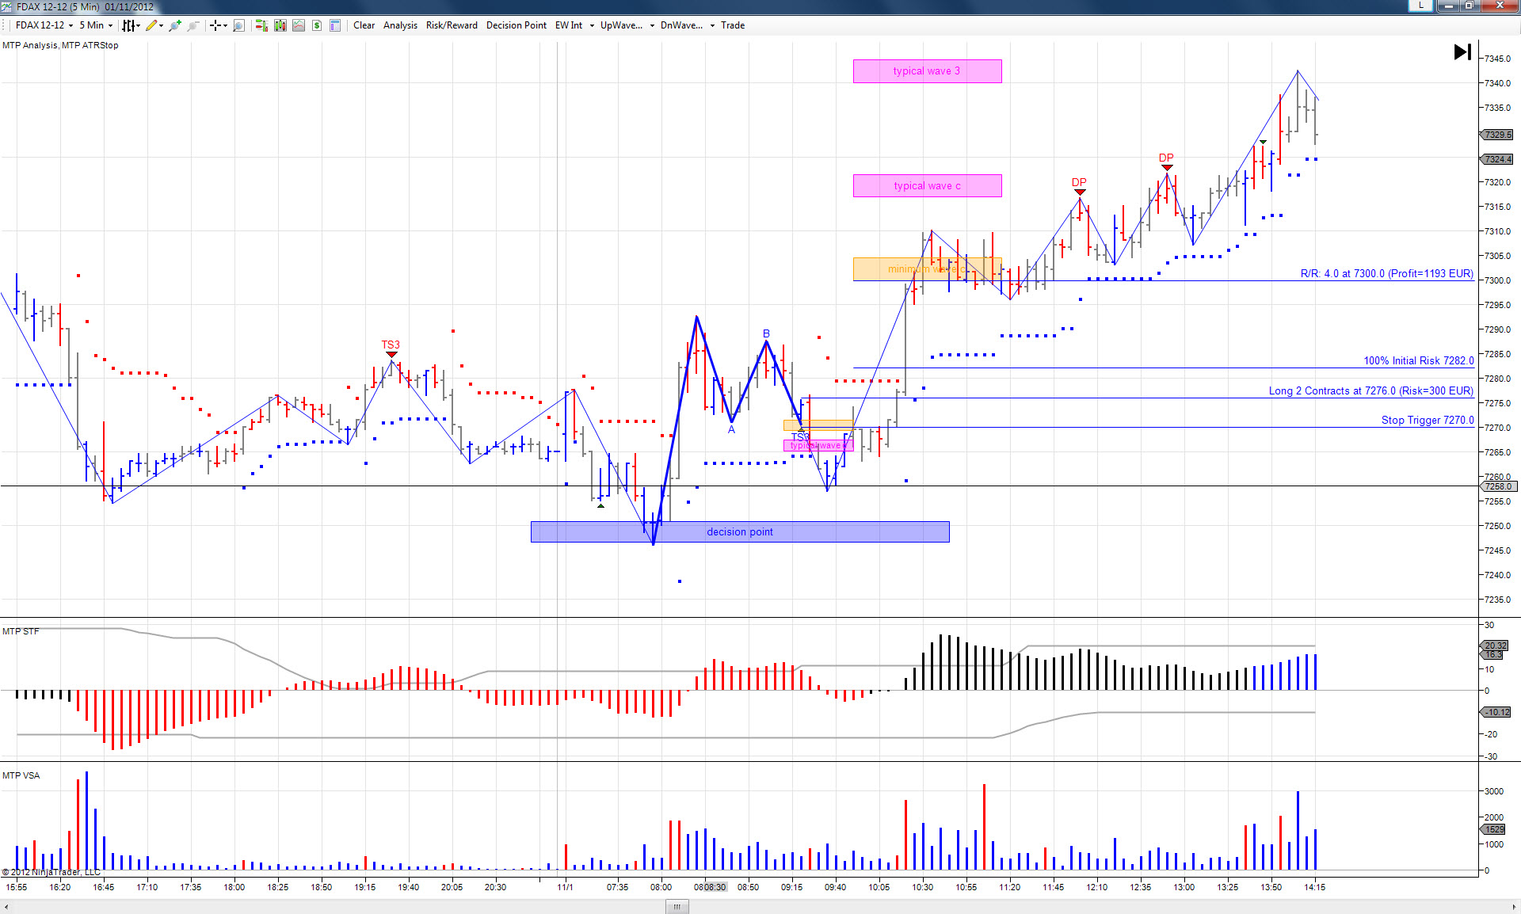
Task: Click the 11/1 date label on time axis
Action: [x=565, y=888]
